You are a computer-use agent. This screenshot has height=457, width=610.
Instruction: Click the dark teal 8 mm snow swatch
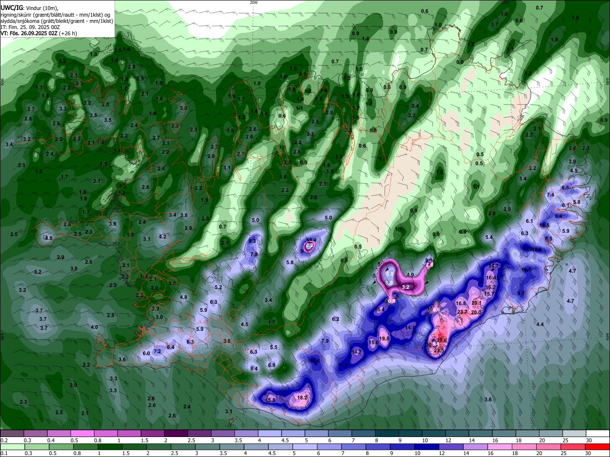[387, 434]
